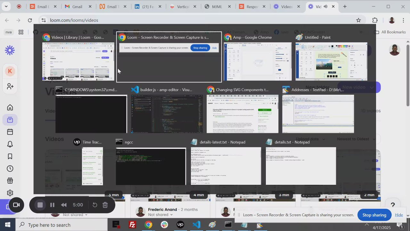Viewport: 410px width, 231px height.
Task: Open Loom home from the sidebar
Action: (x=10, y=107)
